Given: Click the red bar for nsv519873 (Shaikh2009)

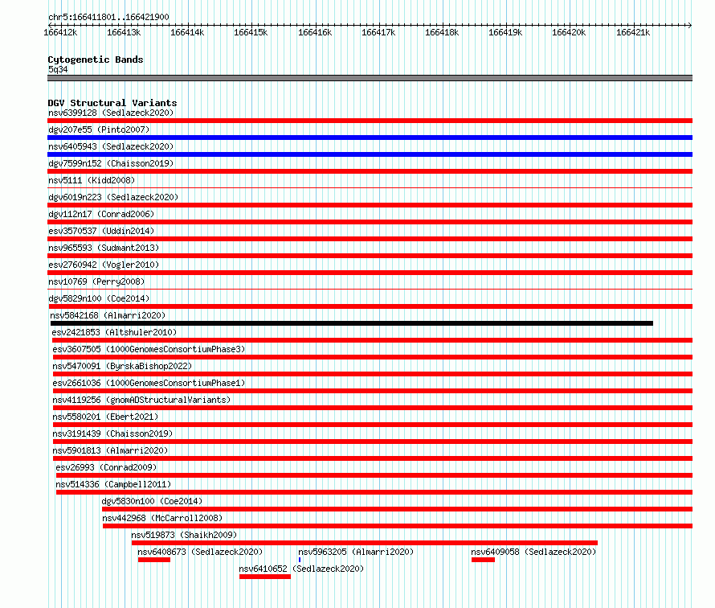Looking at the screenshot, I should [365, 543].
